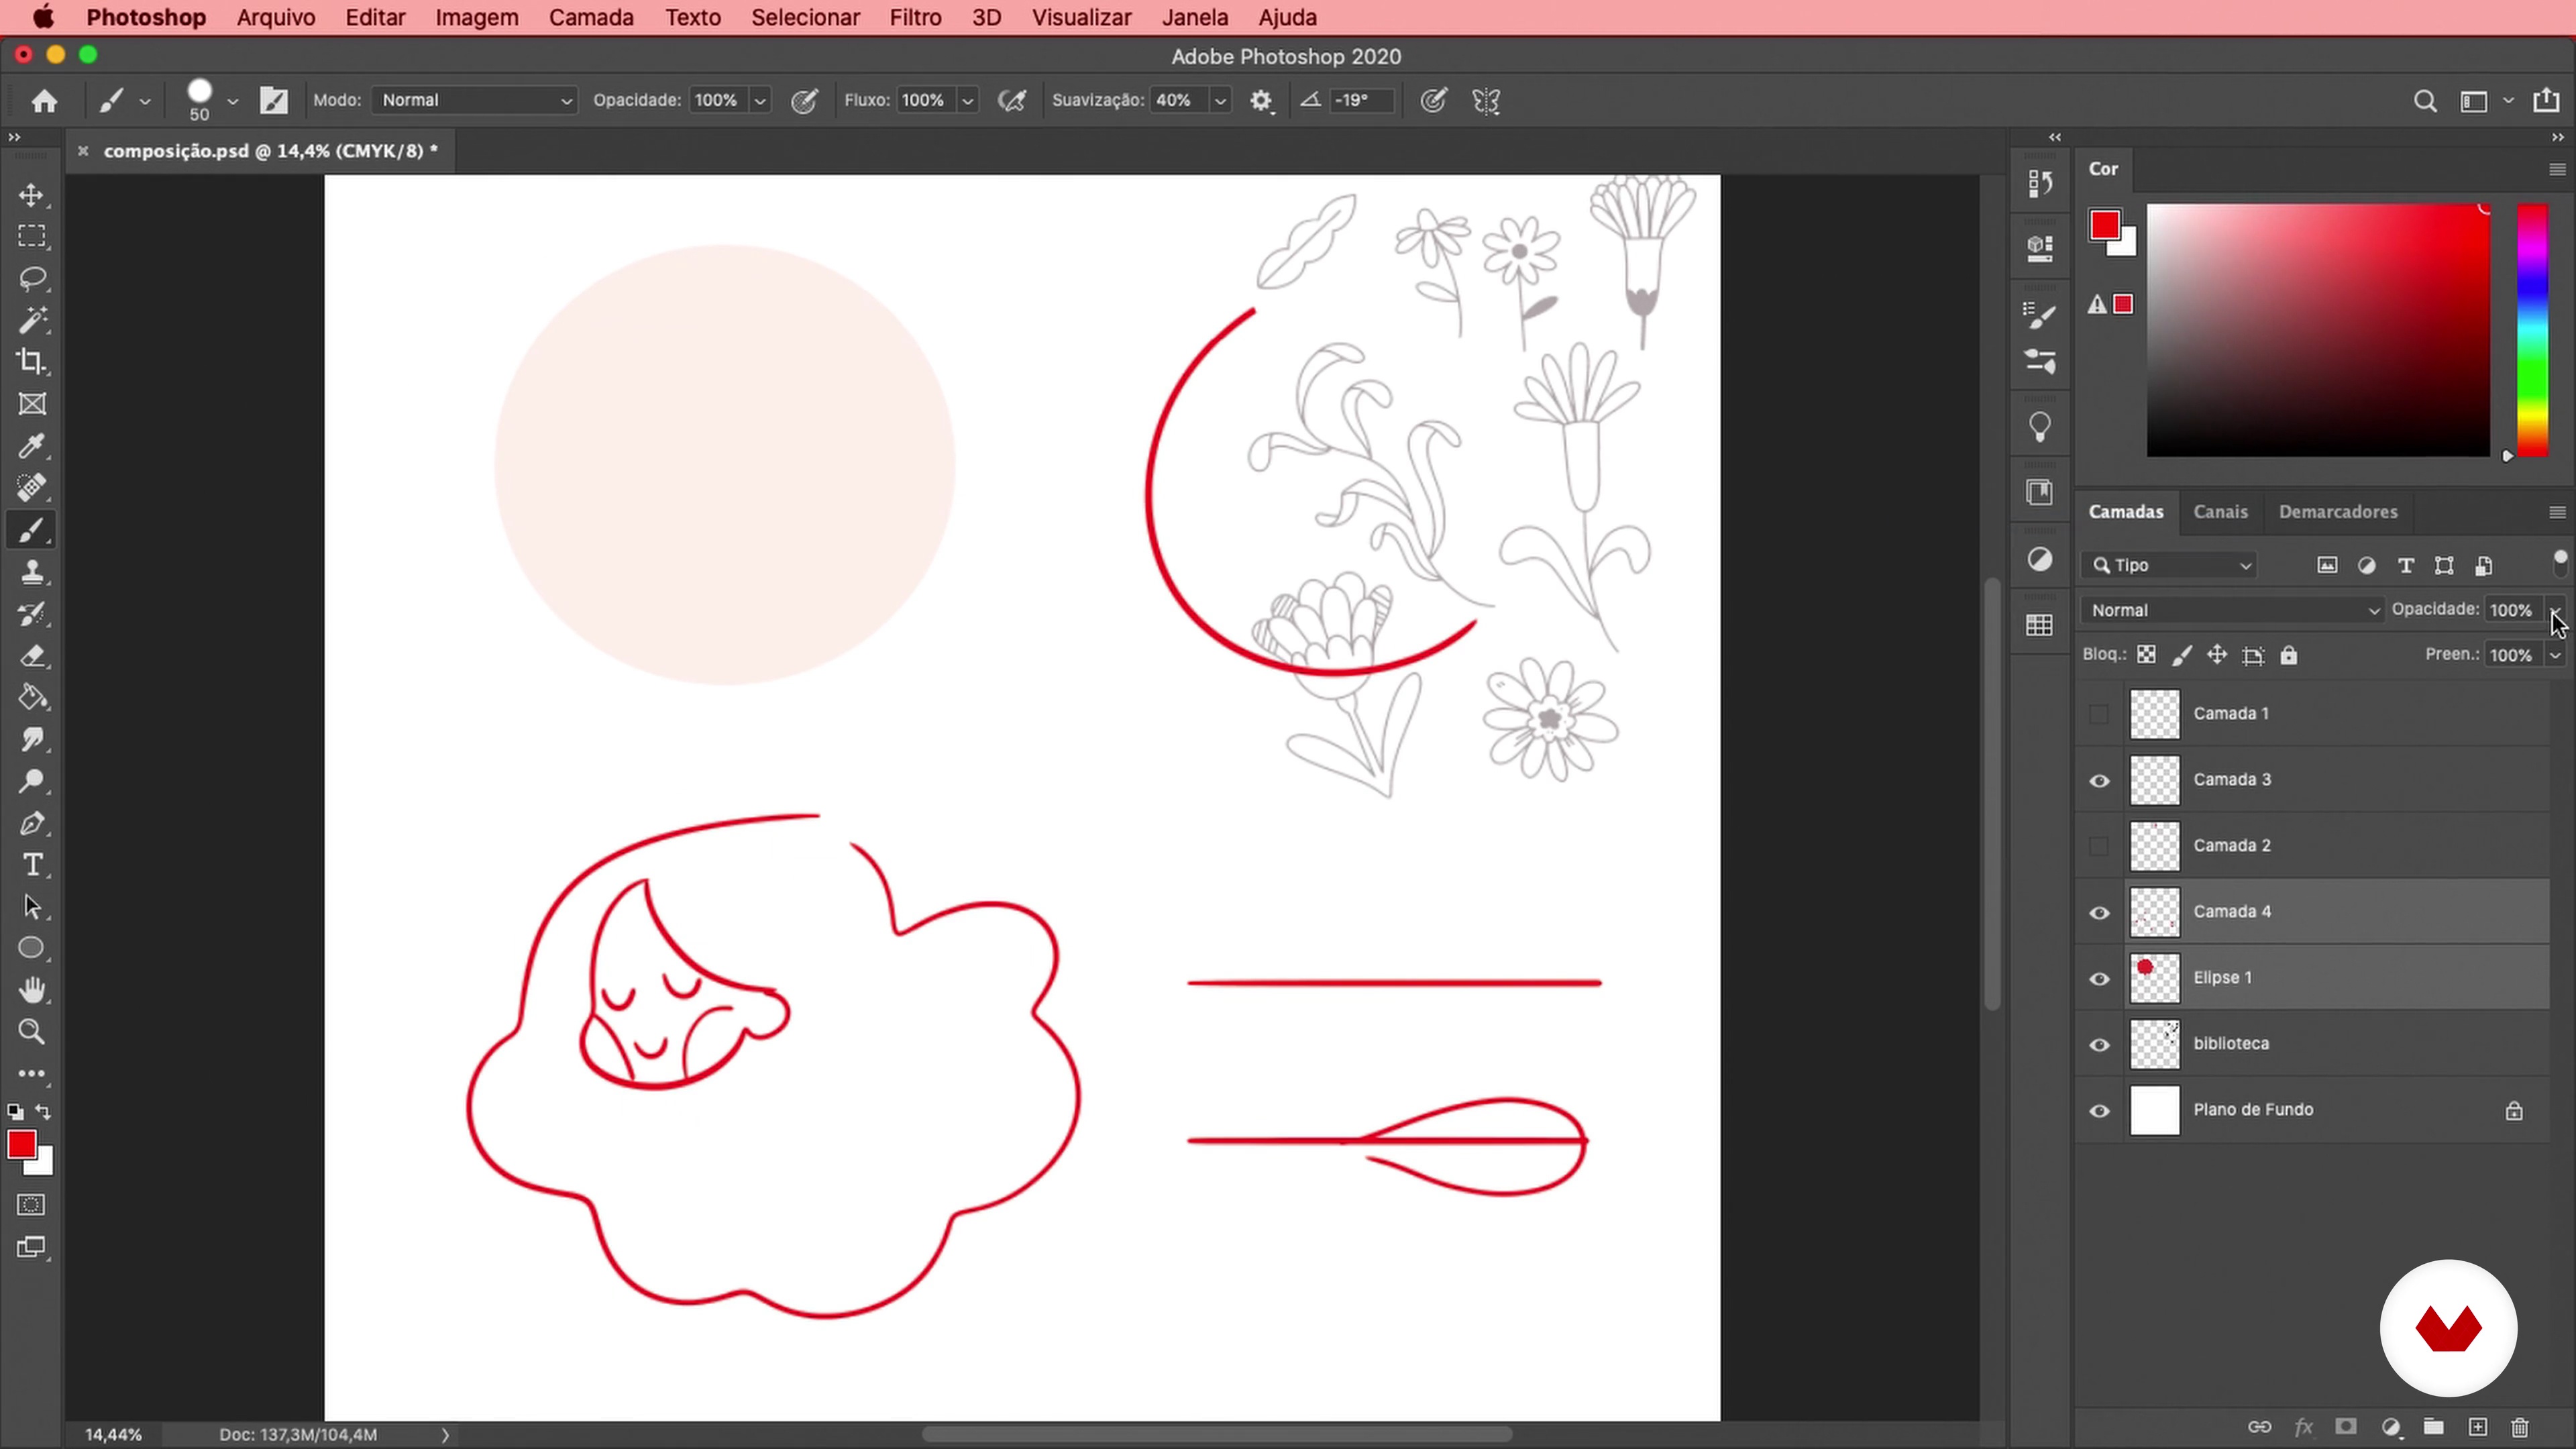The image size is (2576, 1449).
Task: Create a new layer
Action: (x=2477, y=1427)
